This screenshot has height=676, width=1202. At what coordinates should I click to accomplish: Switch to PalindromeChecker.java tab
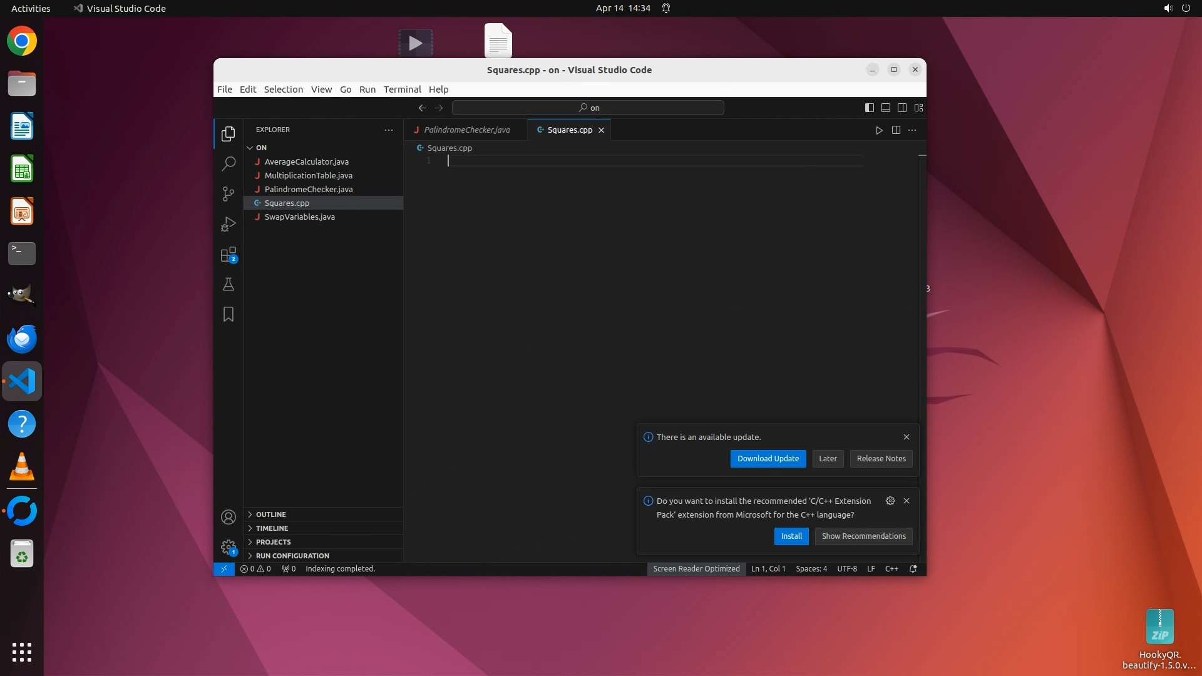466,130
